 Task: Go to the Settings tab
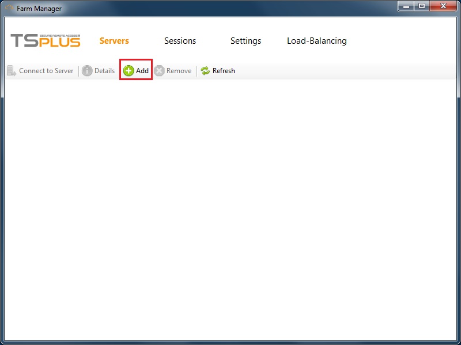pos(245,41)
